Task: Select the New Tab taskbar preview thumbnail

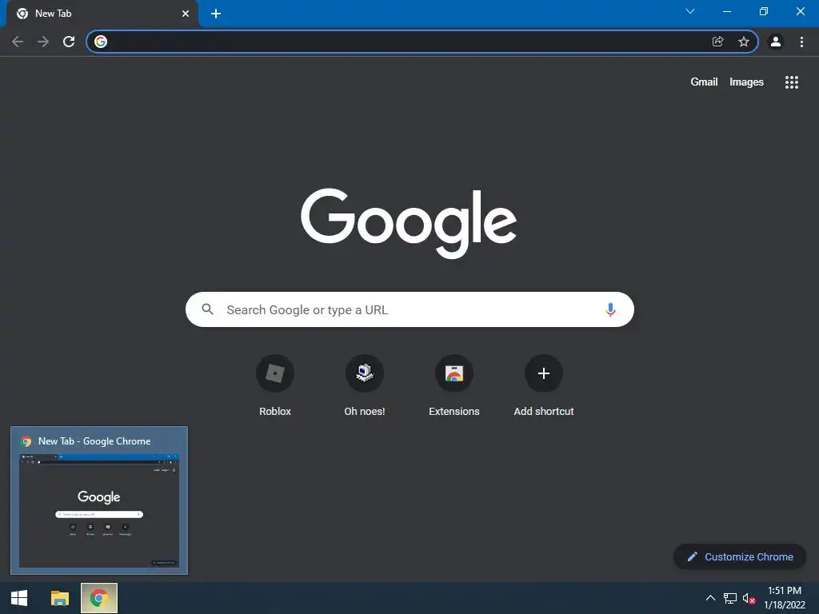Action: tap(99, 500)
